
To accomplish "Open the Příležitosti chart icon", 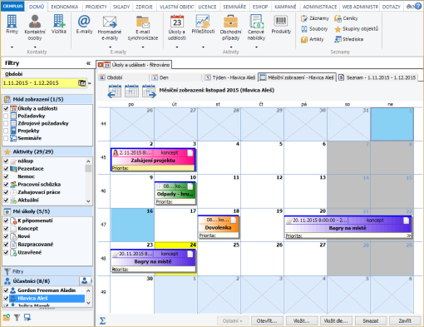I will 203,24.
